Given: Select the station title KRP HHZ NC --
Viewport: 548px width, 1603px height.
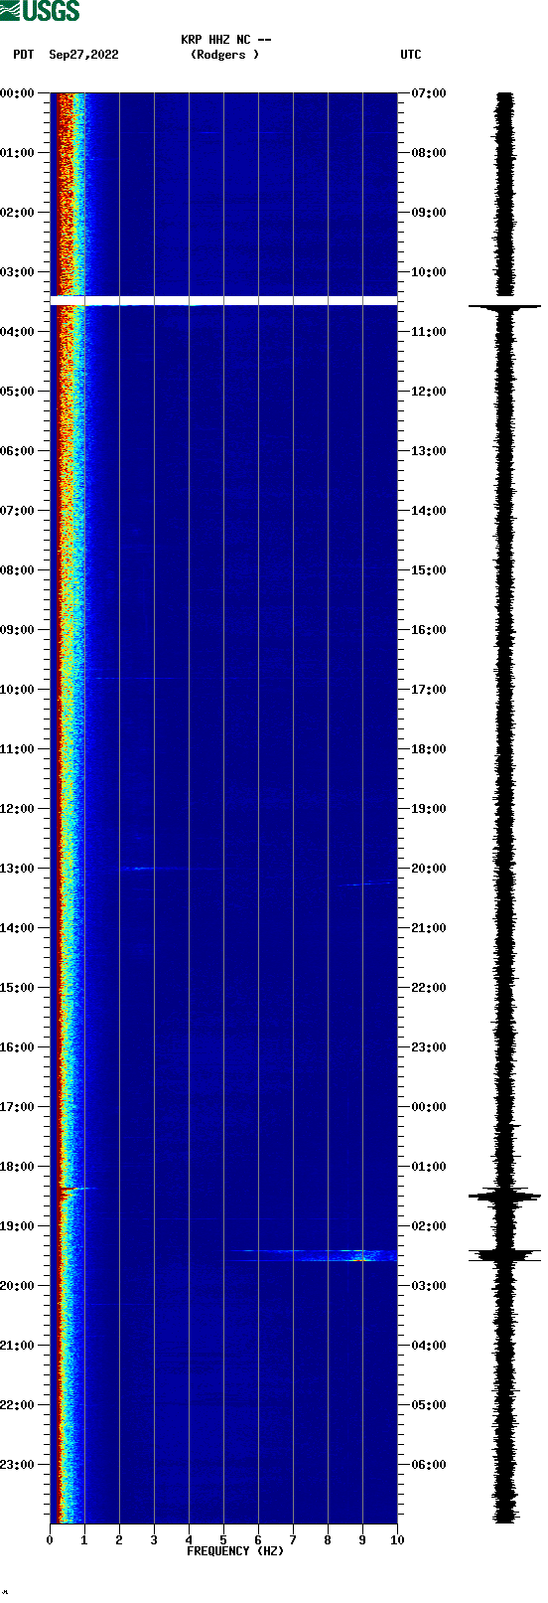Looking at the screenshot, I should (226, 40).
